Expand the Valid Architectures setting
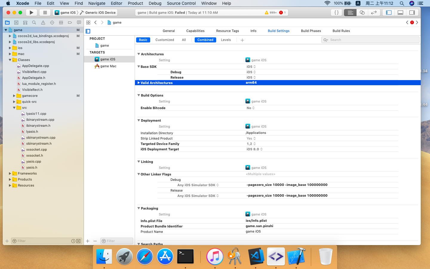430x269 pixels. [x=139, y=83]
